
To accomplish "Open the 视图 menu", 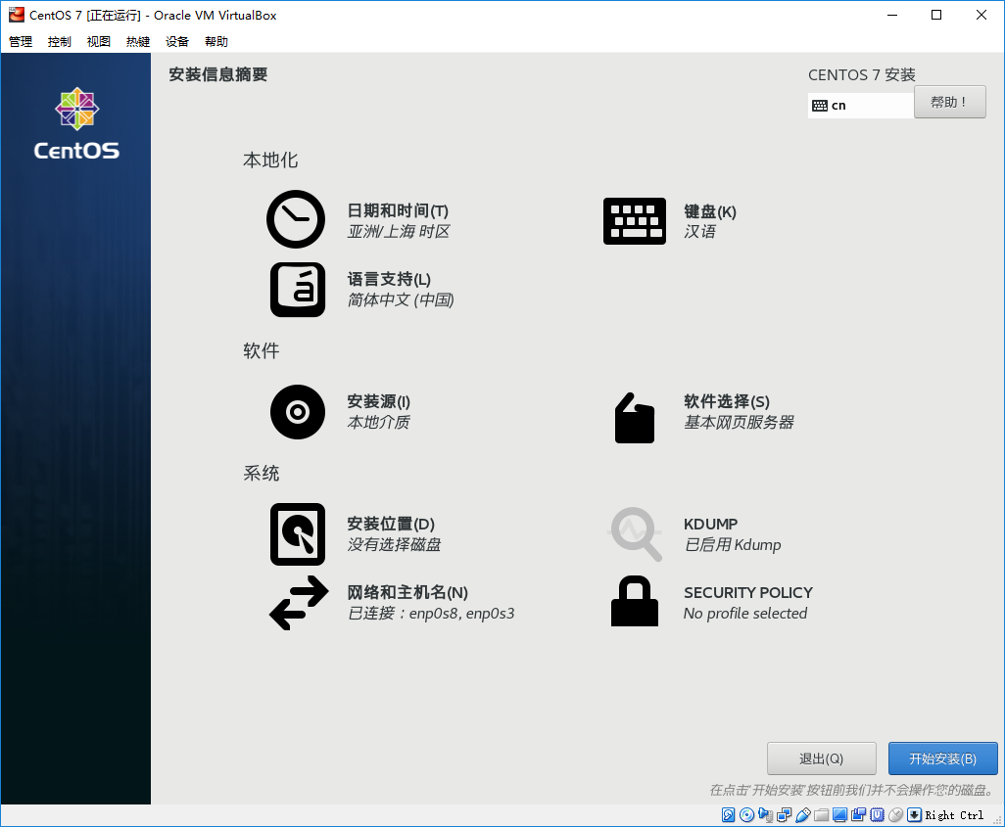I will click(x=99, y=42).
